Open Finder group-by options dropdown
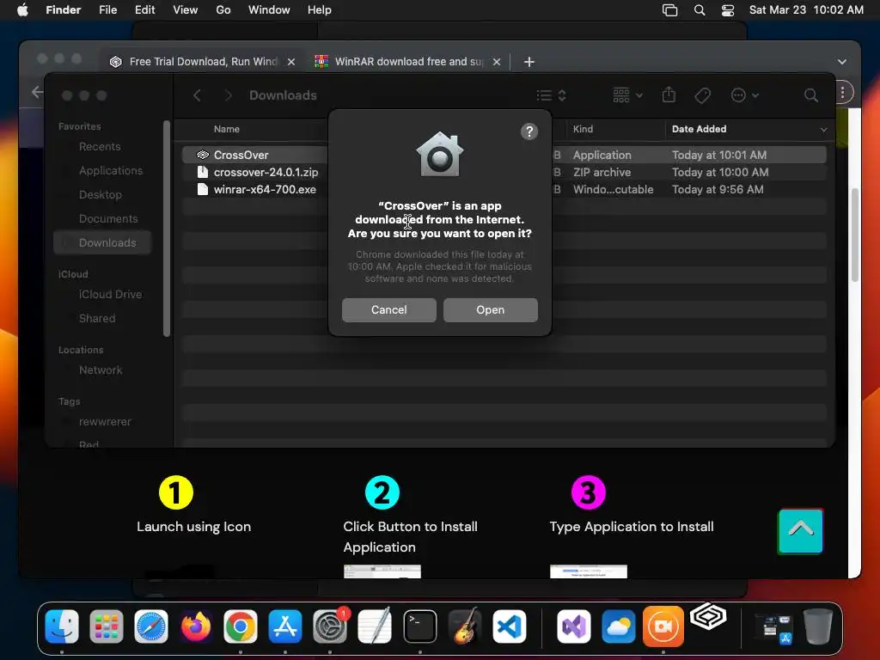Screen dimensions: 880x660 tap(627, 95)
